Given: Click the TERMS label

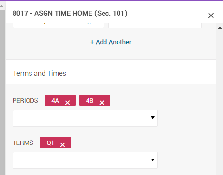Looking at the screenshot, I should (23, 143).
